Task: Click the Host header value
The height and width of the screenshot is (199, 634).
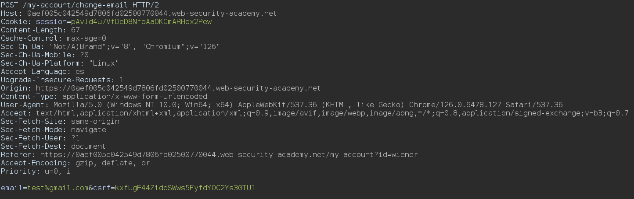Action: [x=152, y=13]
